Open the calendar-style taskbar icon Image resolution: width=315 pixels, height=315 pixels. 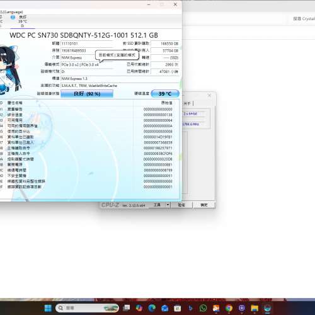coord(178,308)
